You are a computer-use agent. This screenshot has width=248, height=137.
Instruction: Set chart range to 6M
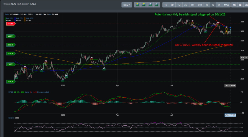point(193,5)
